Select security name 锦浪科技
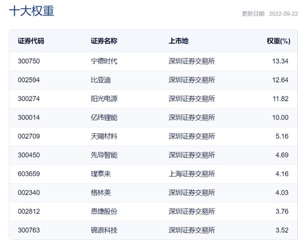The width and height of the screenshot is (298, 240). [104, 230]
